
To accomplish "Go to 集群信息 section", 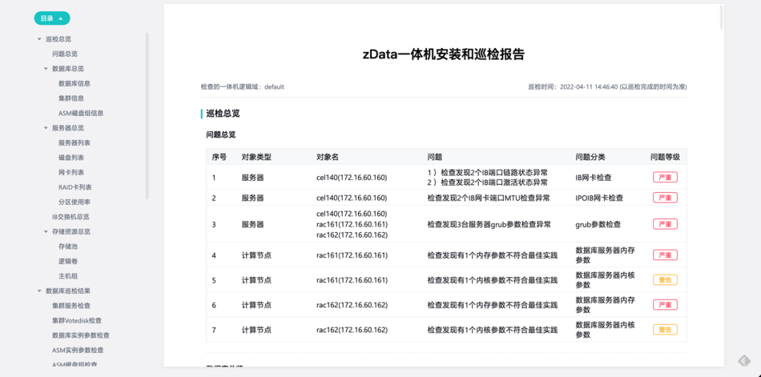I will [x=71, y=98].
